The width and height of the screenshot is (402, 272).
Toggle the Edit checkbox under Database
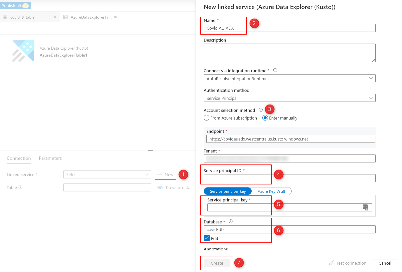(x=207, y=238)
